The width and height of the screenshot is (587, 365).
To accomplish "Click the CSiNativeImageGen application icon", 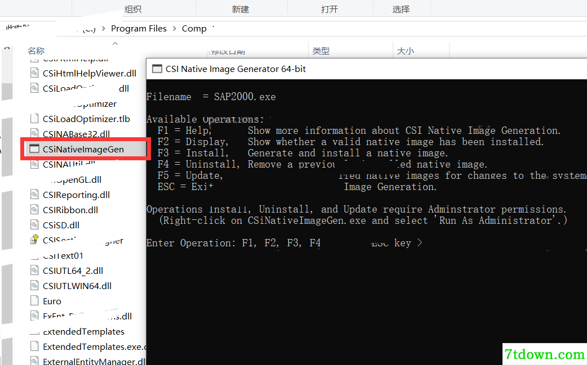I will click(34, 149).
